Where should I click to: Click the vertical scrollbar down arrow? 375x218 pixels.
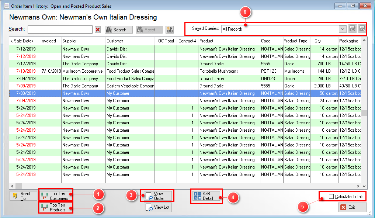point(364,186)
